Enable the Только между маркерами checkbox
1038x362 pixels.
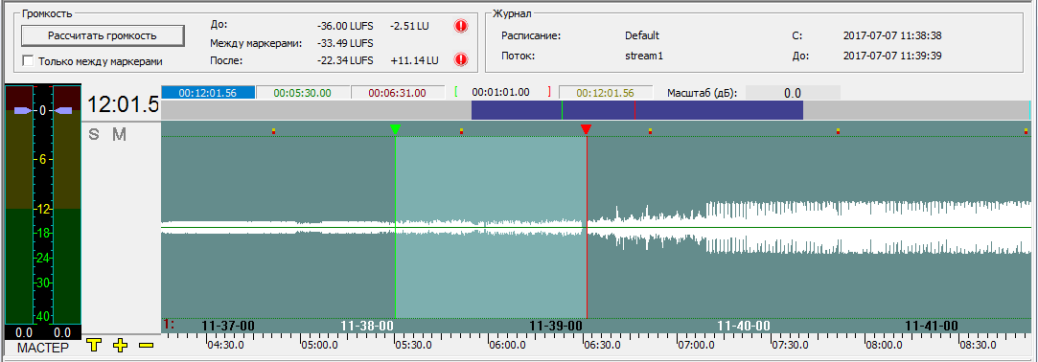point(28,61)
